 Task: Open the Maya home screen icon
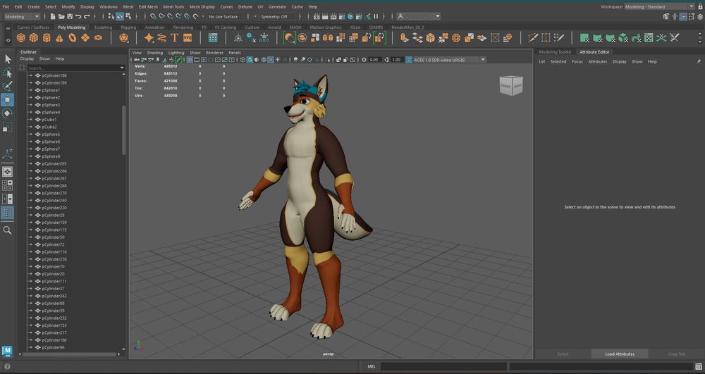point(7,351)
